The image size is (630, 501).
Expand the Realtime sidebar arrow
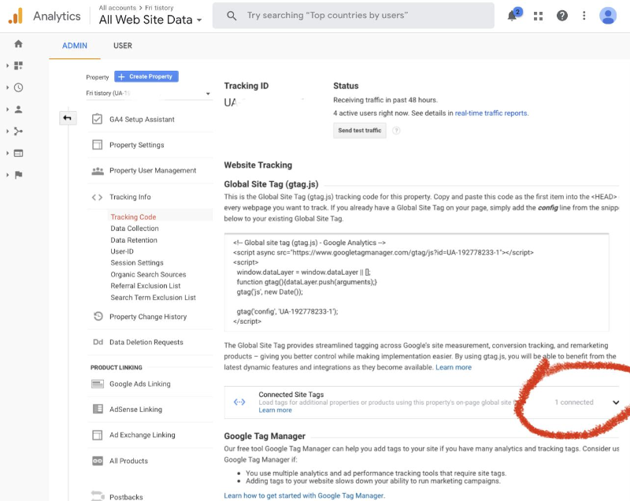tap(7, 87)
